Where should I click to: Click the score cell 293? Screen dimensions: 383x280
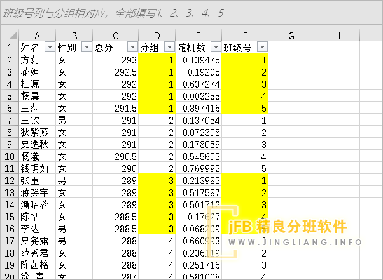[x=116, y=60]
